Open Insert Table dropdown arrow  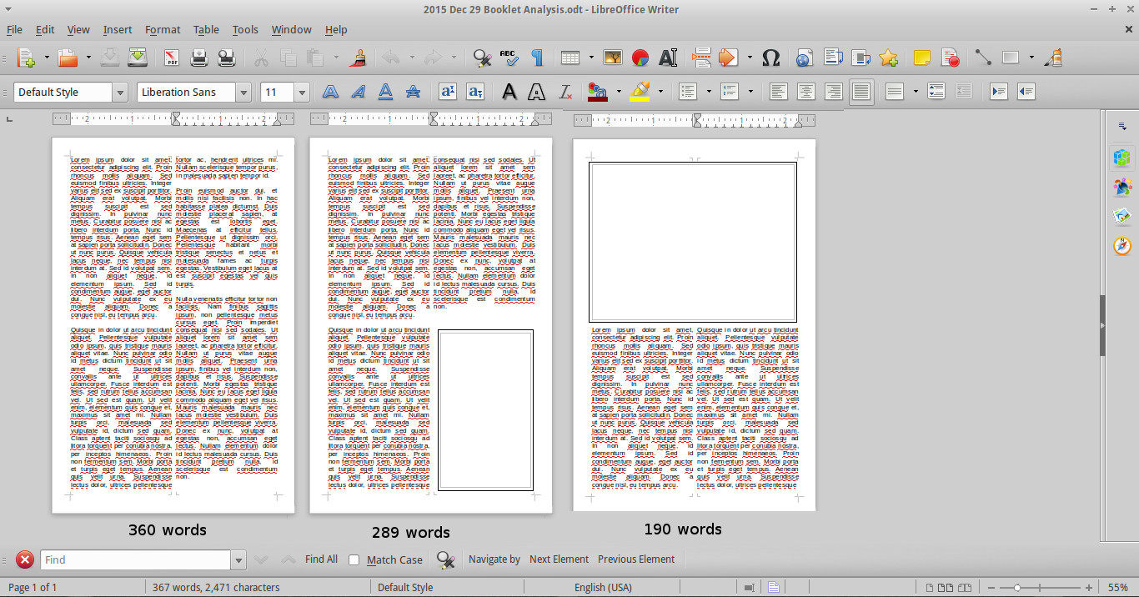[591, 58]
